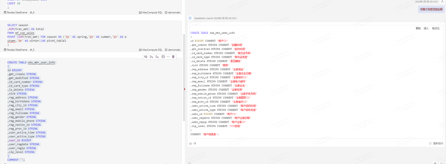Click ,vip_level STRING line in left editor
The width and height of the screenshot is (446, 164).
(x=21, y=152)
